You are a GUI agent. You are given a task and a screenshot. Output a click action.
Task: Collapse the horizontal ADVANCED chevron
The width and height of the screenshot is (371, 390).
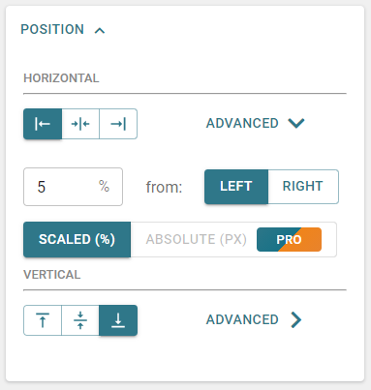pos(296,123)
